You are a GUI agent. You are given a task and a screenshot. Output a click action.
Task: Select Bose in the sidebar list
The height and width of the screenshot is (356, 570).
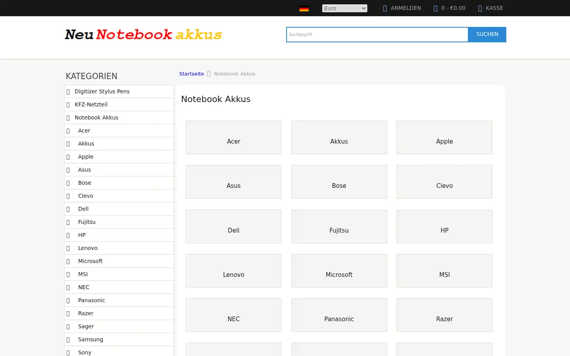119,183
